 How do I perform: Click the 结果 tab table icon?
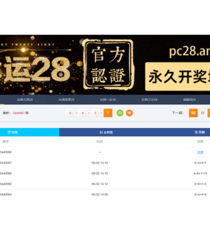(9, 132)
